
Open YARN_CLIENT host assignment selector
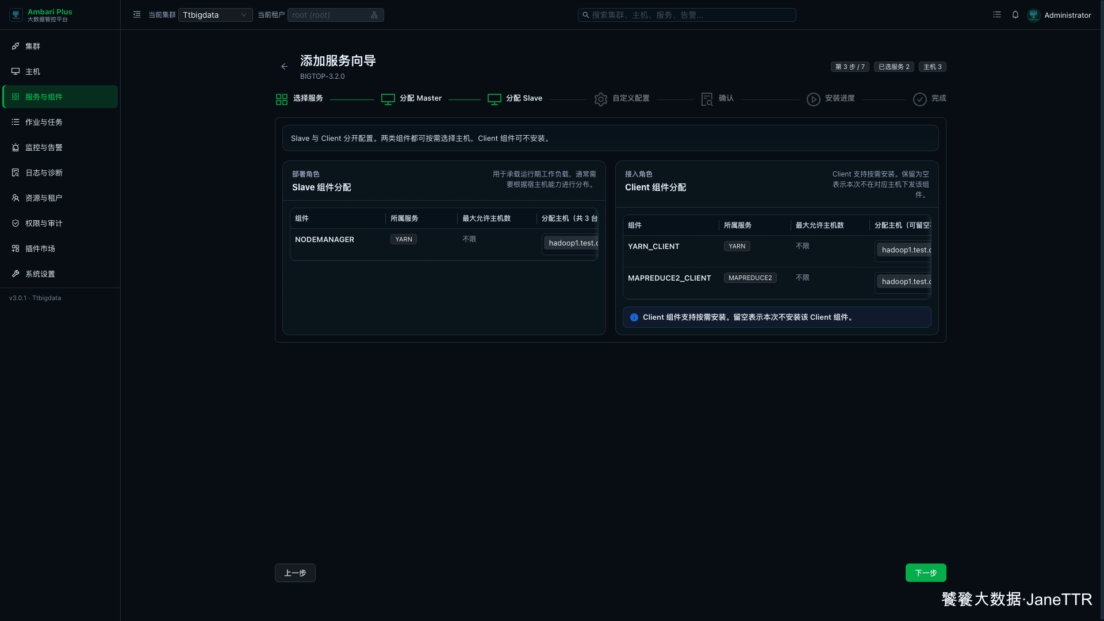903,250
